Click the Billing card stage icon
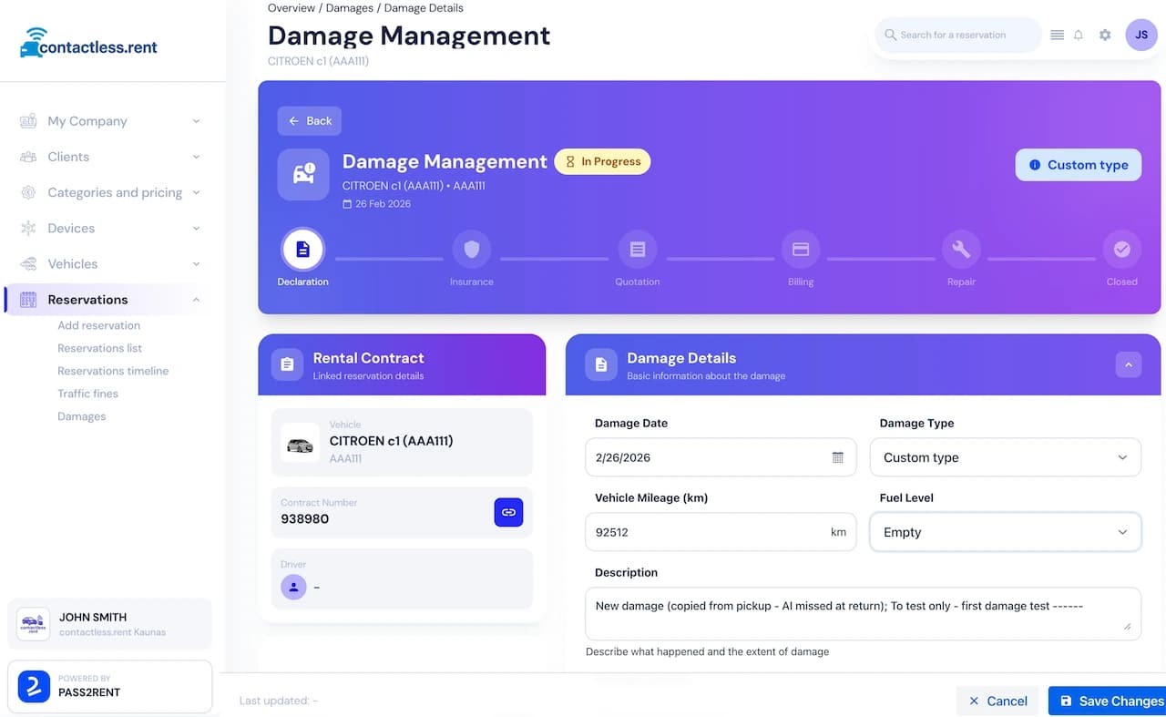This screenshot has height=717, width=1166. tap(801, 249)
